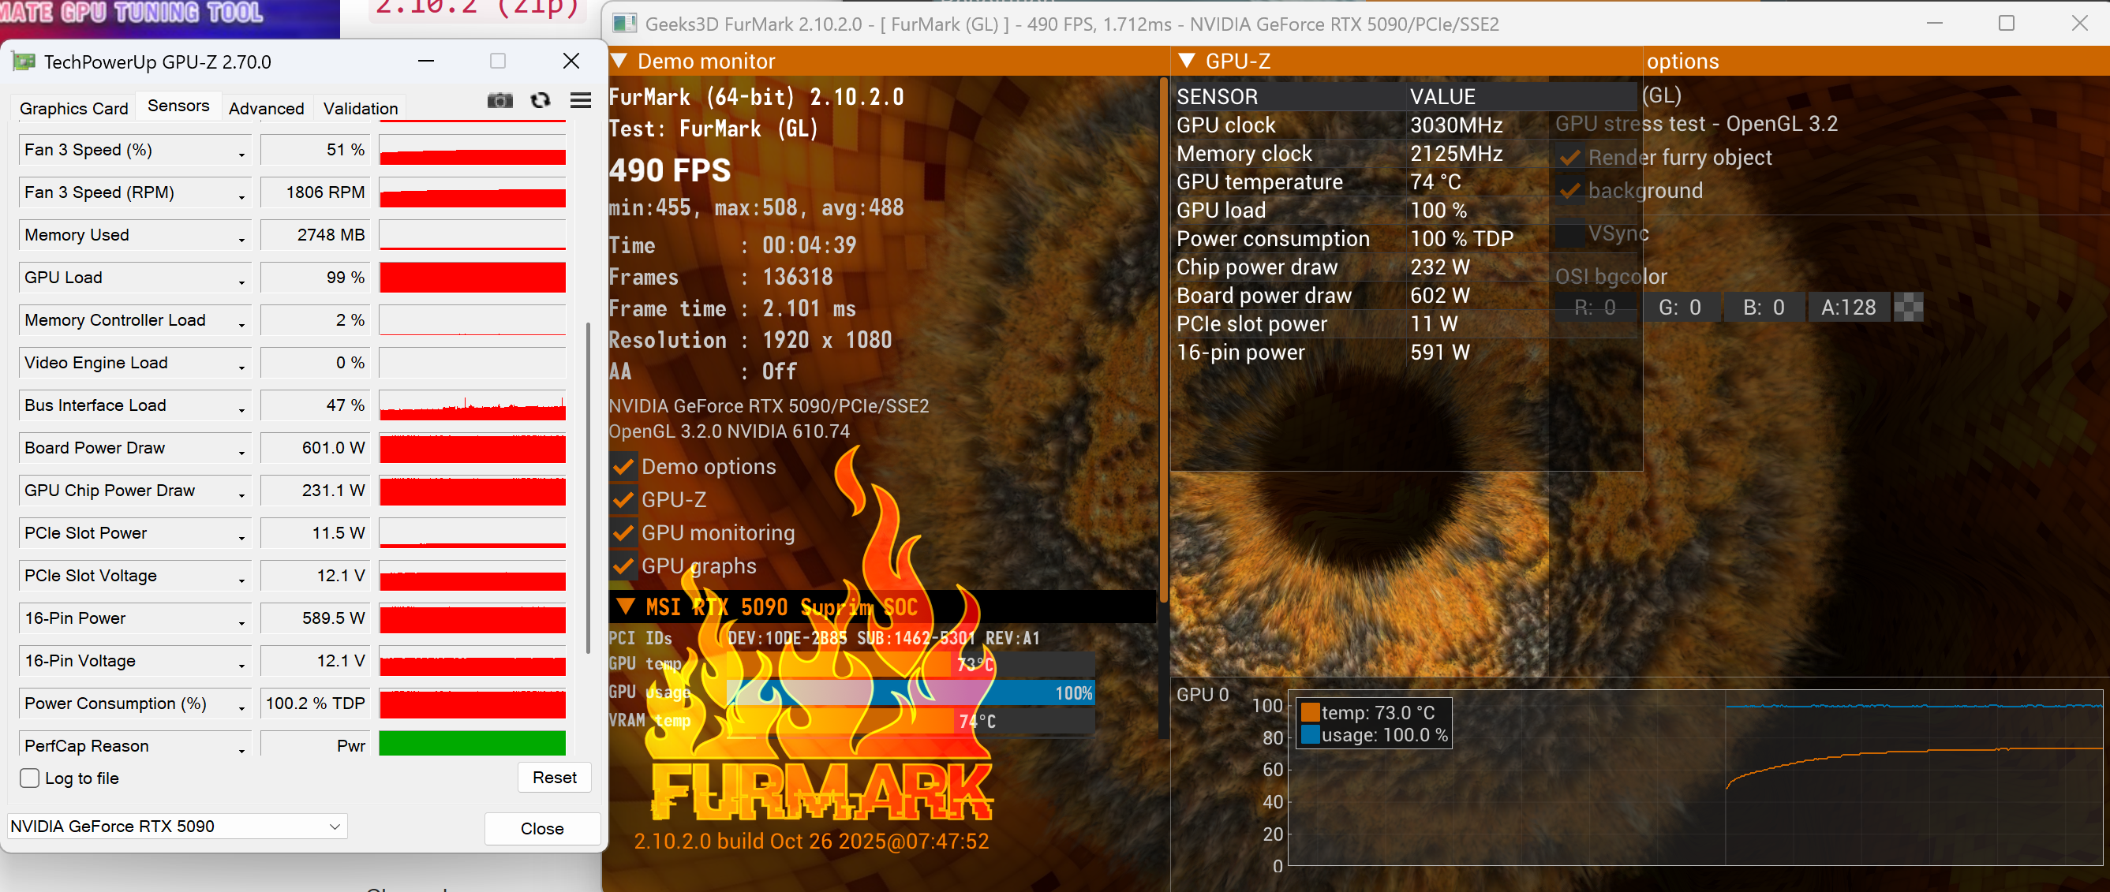This screenshot has width=2110, height=892.
Task: Click the 591 W 16-pin power value
Action: (1440, 353)
